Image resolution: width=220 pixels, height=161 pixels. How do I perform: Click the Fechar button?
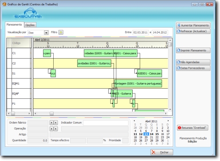point(162,152)
